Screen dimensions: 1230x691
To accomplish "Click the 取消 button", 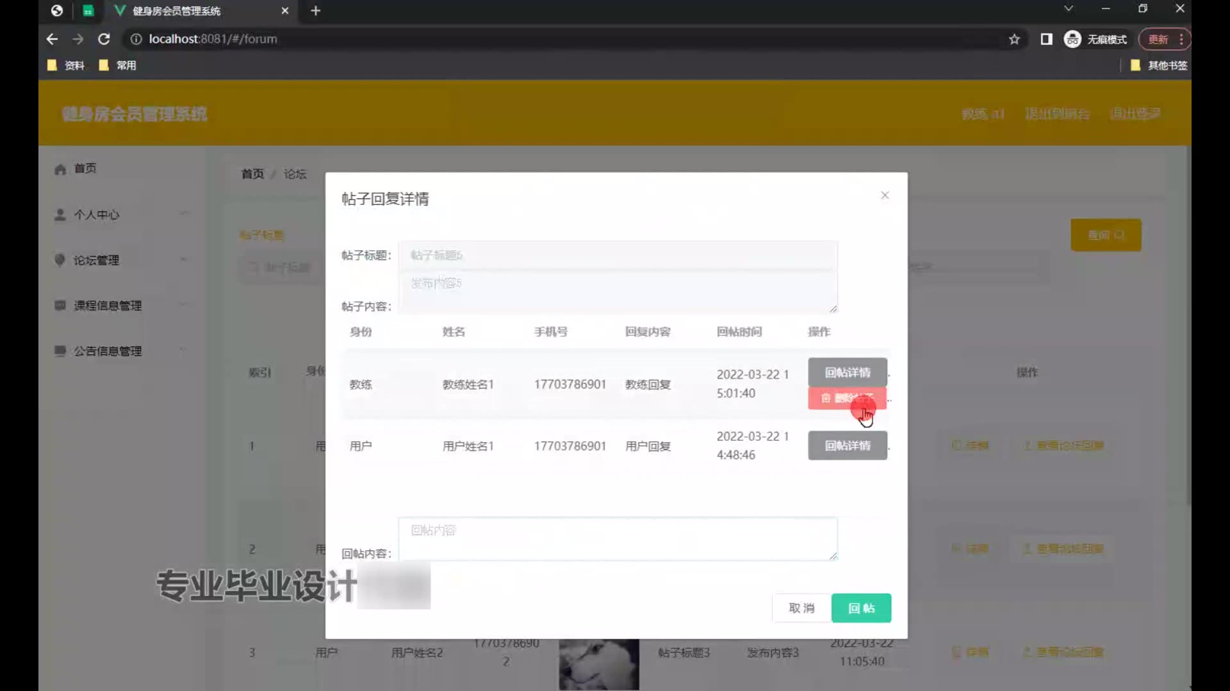I will point(801,608).
